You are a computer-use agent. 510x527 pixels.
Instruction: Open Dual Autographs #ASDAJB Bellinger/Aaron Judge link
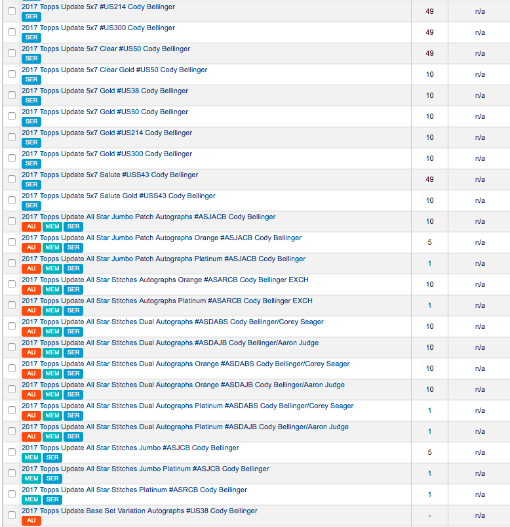170,343
